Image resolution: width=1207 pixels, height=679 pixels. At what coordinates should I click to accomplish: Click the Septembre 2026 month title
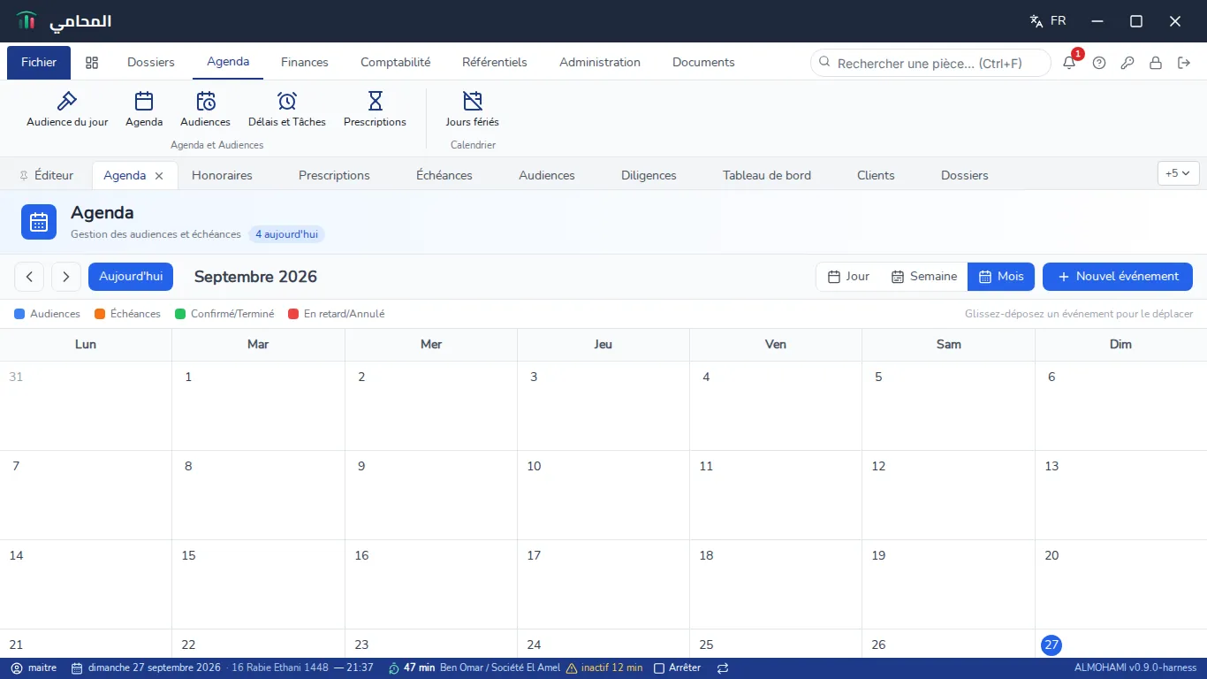pos(255,277)
